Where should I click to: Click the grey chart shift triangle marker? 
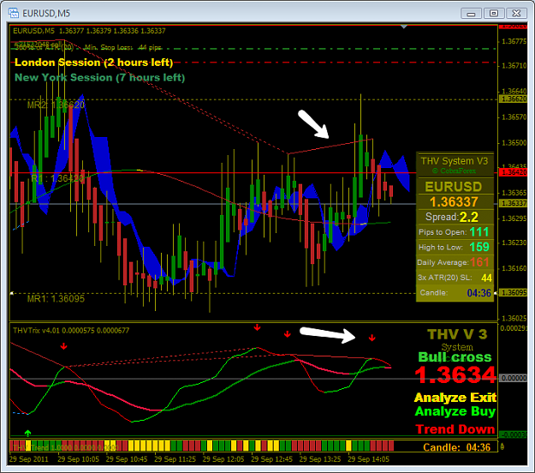click(404, 27)
